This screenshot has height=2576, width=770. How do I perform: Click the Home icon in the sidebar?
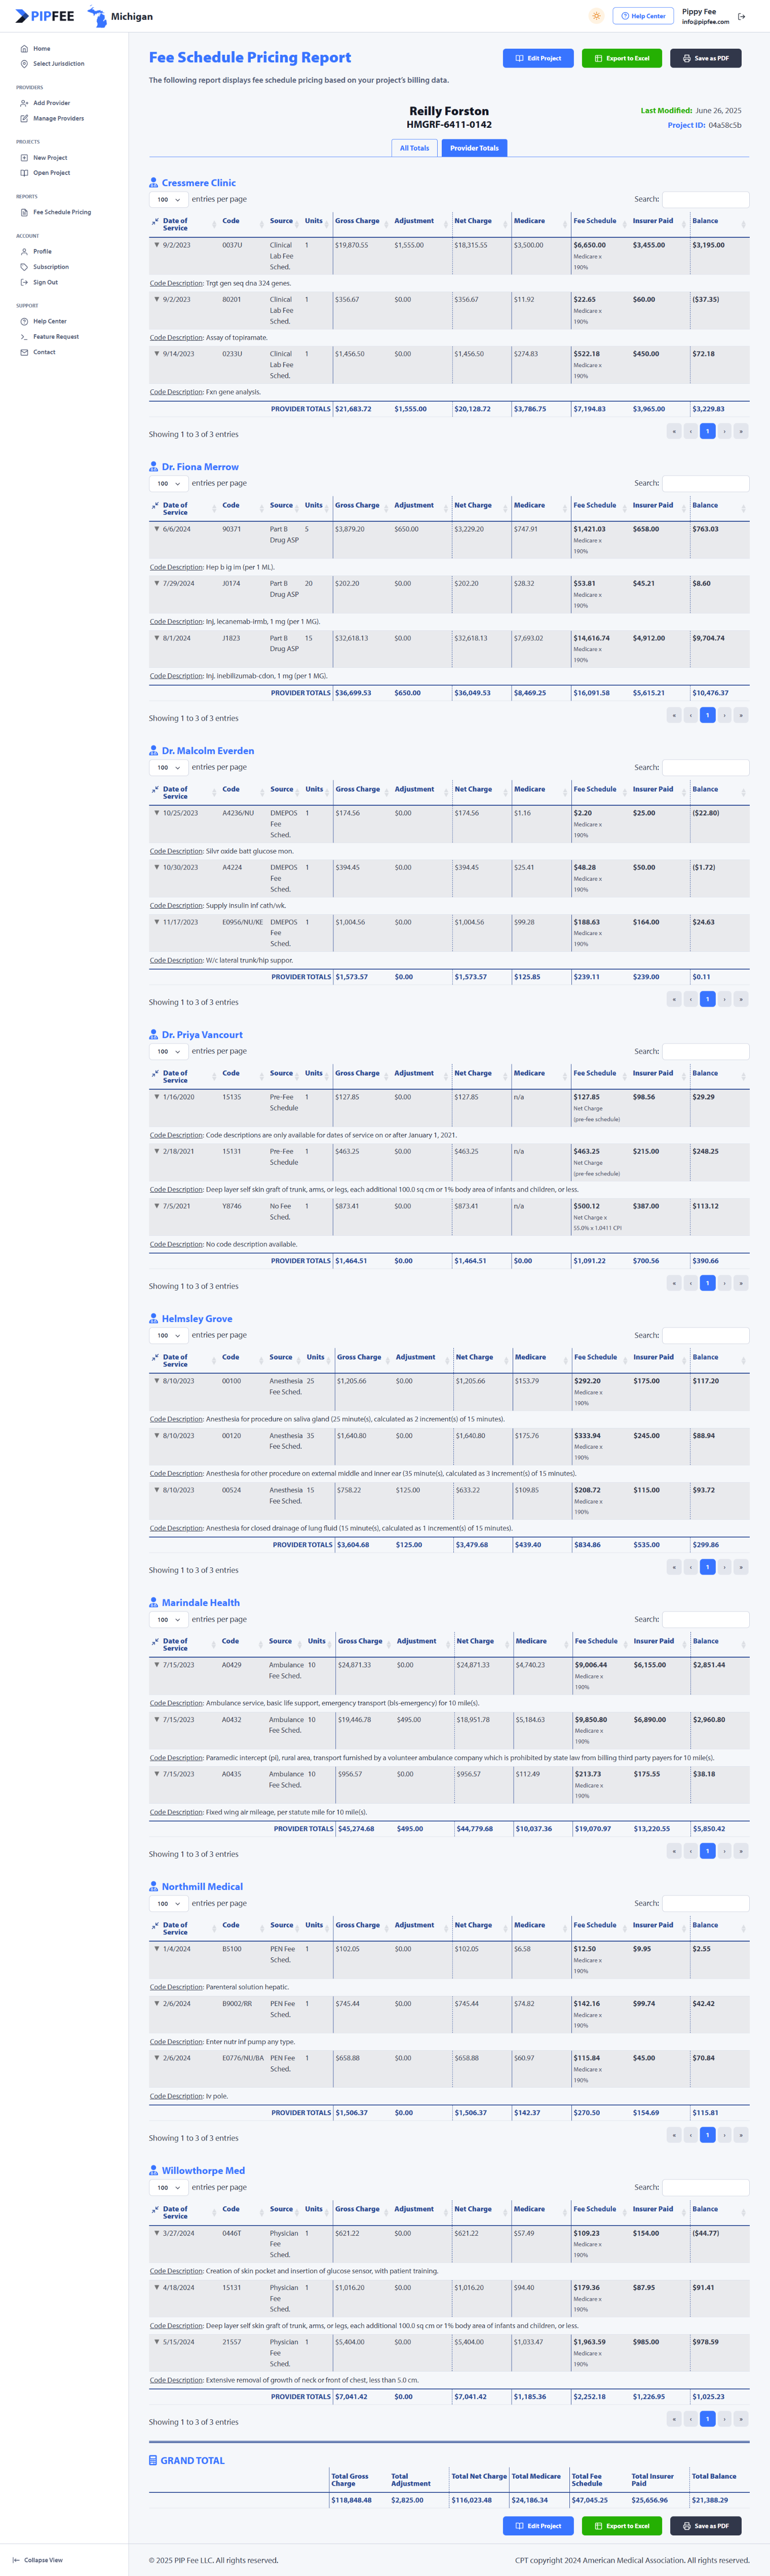coord(24,48)
